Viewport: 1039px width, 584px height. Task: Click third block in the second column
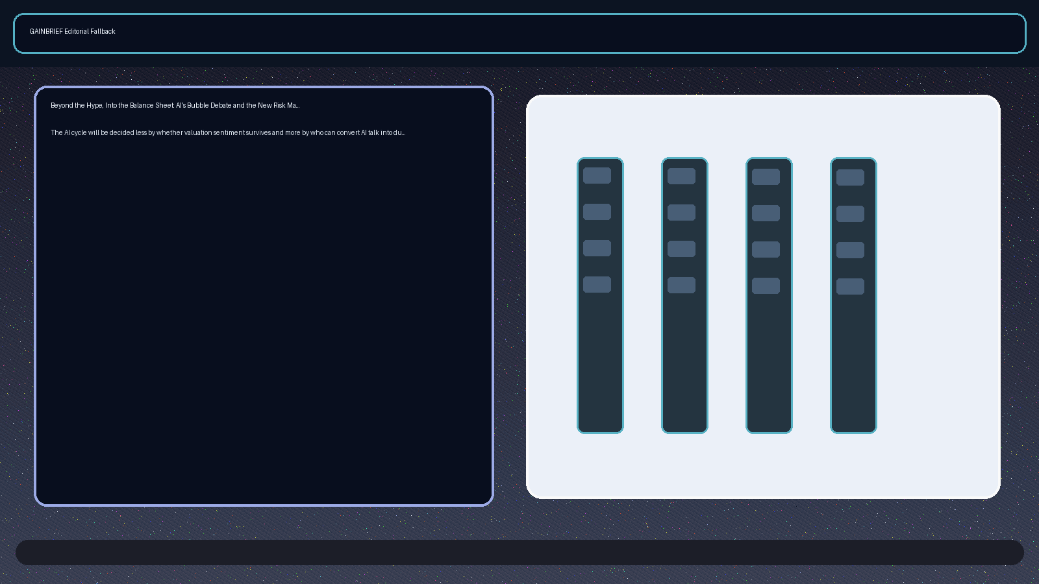tap(681, 249)
